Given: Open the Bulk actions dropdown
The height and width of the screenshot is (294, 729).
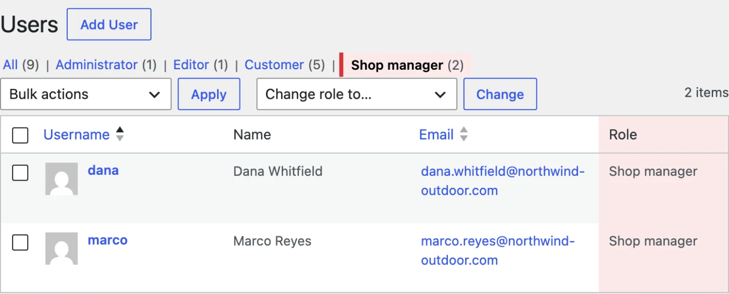Looking at the screenshot, I should tap(86, 94).
